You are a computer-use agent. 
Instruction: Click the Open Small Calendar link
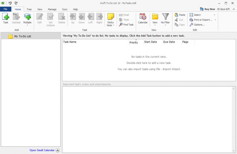pos(42,150)
